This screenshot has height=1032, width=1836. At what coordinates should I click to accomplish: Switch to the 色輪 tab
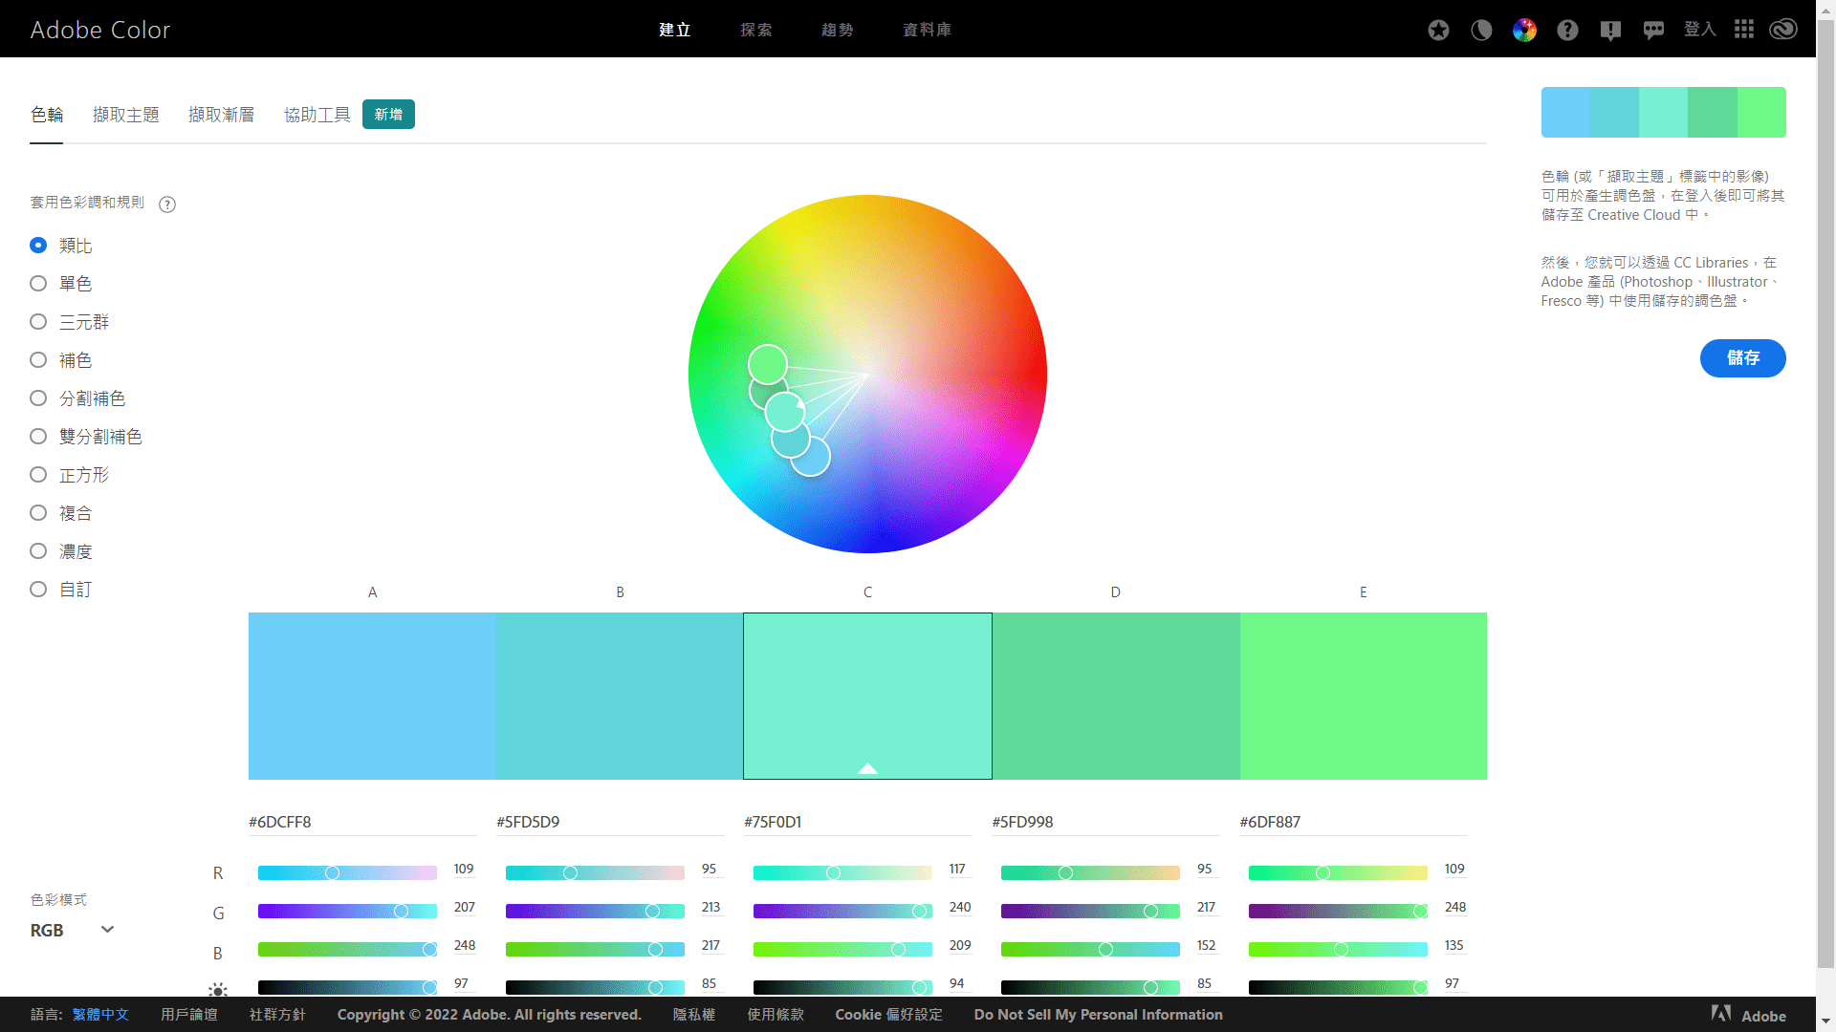point(47,115)
